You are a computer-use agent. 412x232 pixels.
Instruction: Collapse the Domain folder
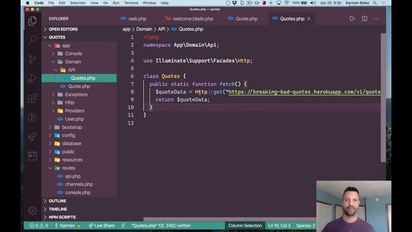click(73, 62)
